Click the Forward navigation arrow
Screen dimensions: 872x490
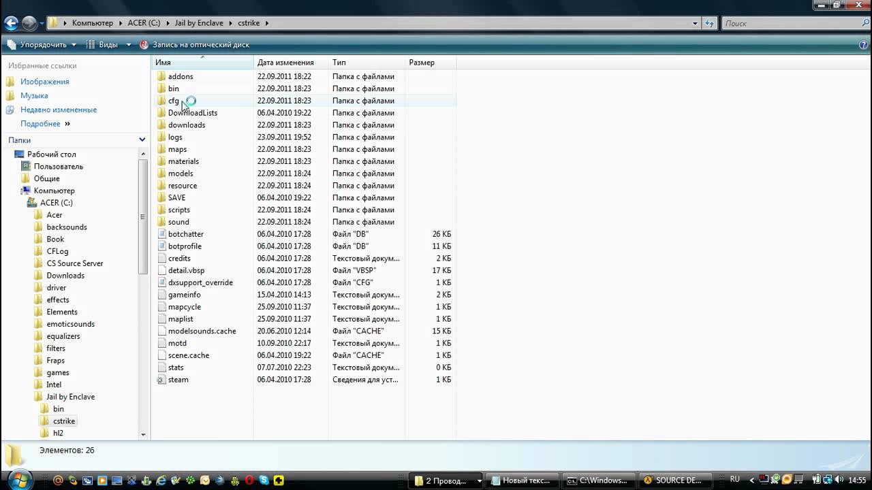click(29, 23)
